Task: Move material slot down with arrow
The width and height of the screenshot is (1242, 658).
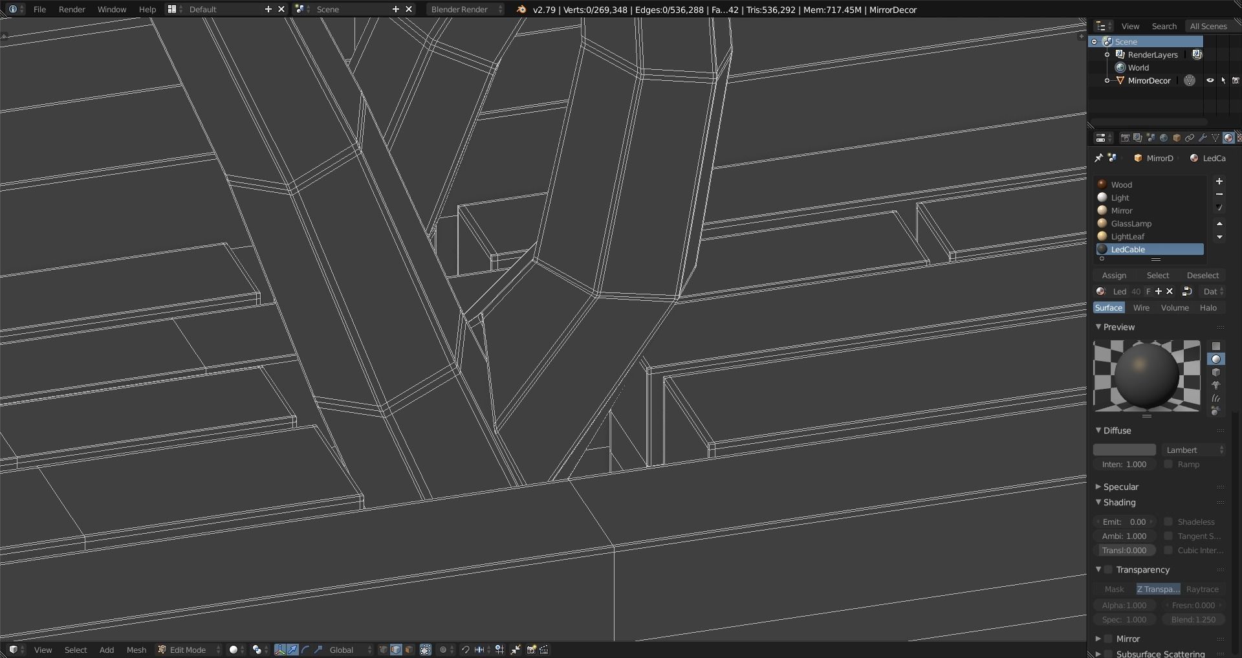Action: [x=1219, y=237]
